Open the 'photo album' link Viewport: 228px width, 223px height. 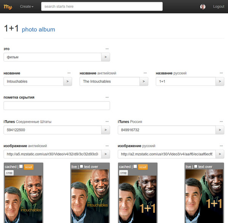click(38, 30)
